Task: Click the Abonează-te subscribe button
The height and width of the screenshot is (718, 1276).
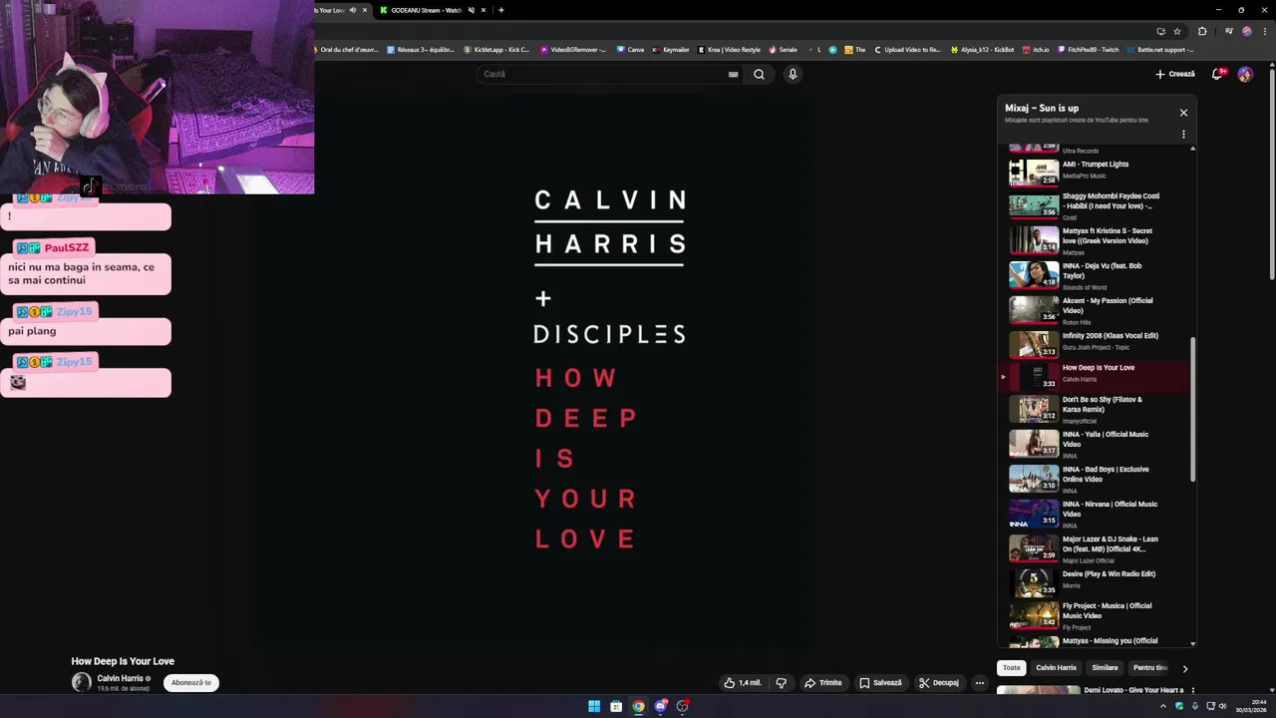Action: [x=190, y=683]
